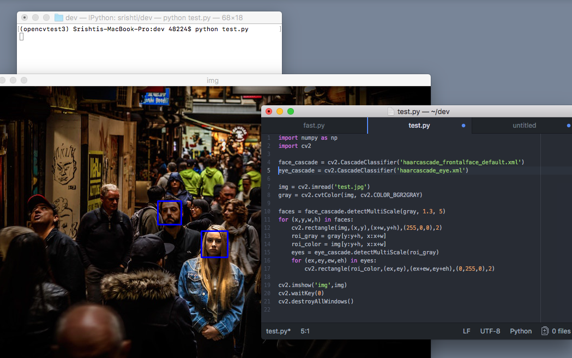
Task: Open the UTF-8 encoding selector
Action: coord(490,331)
